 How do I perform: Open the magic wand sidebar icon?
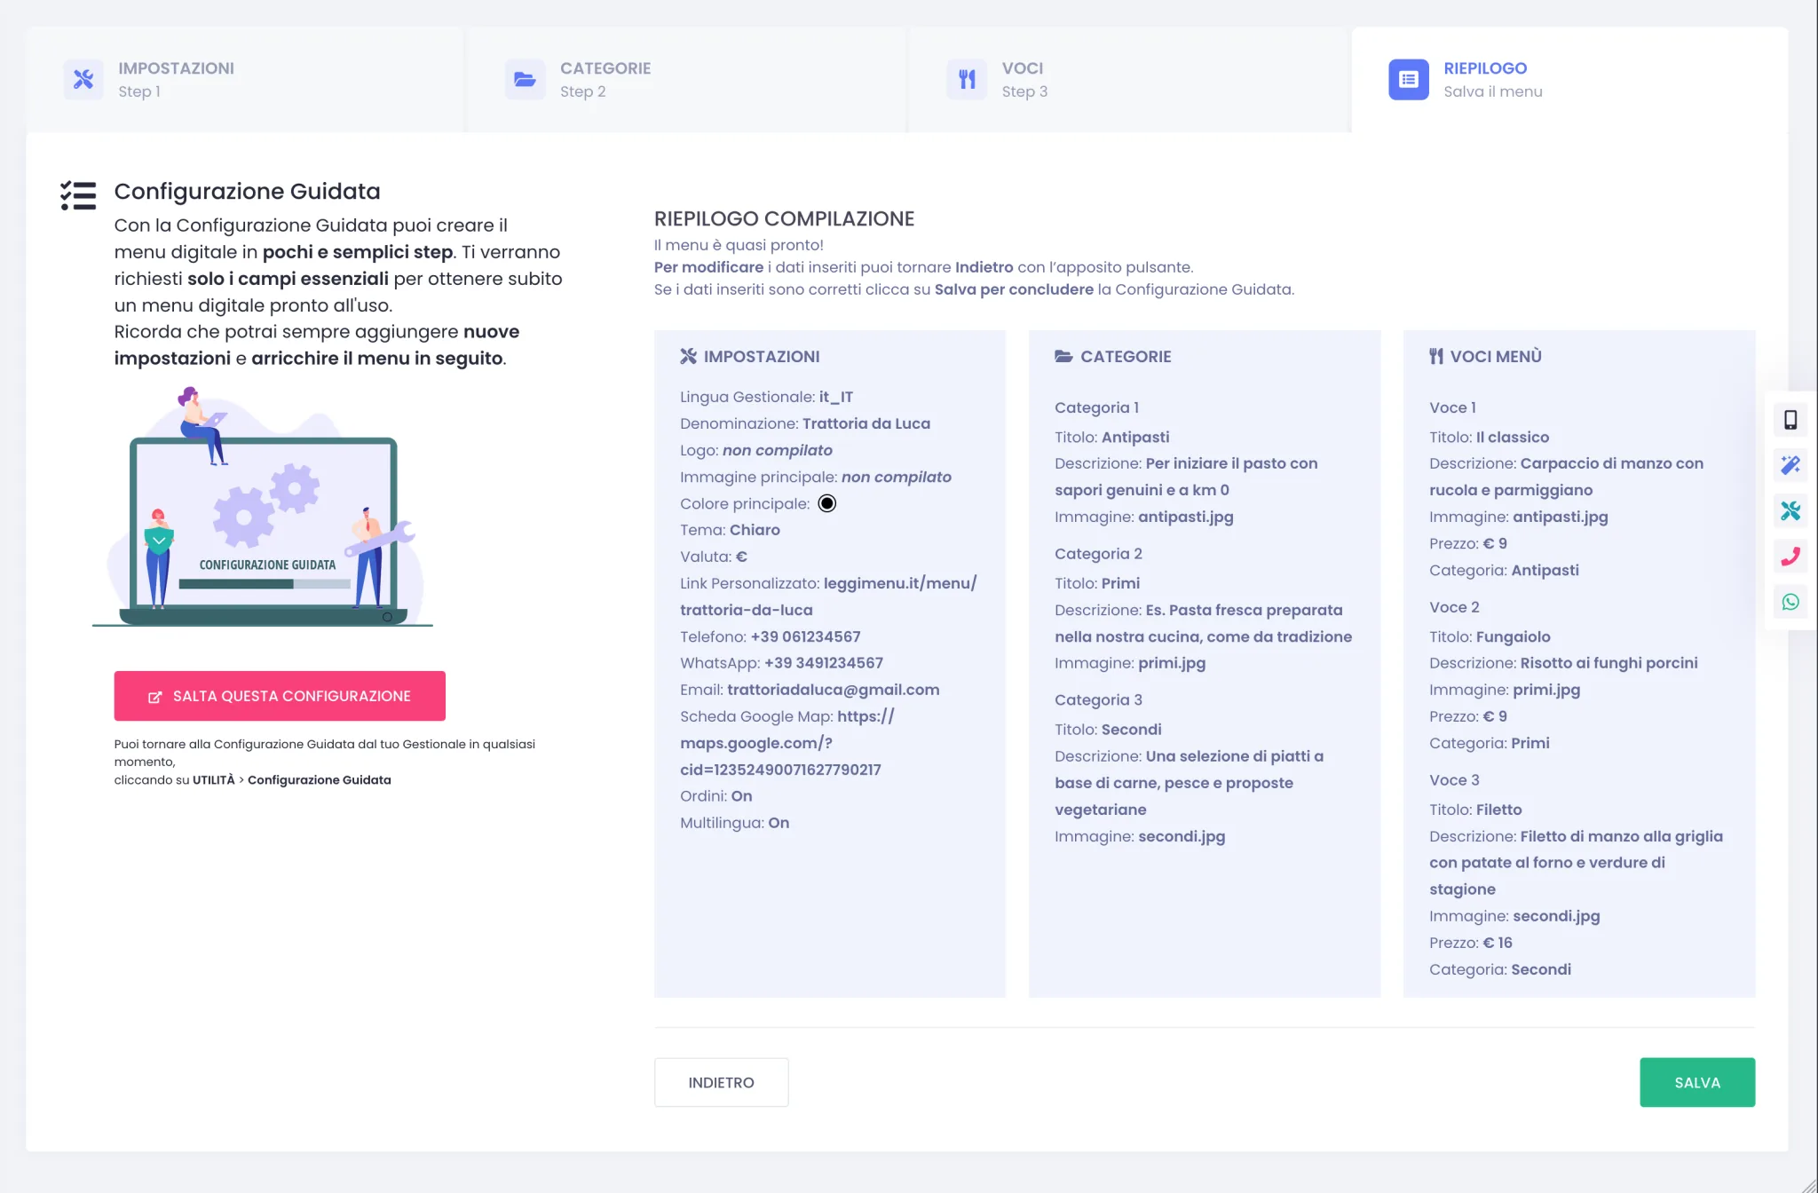click(1790, 465)
